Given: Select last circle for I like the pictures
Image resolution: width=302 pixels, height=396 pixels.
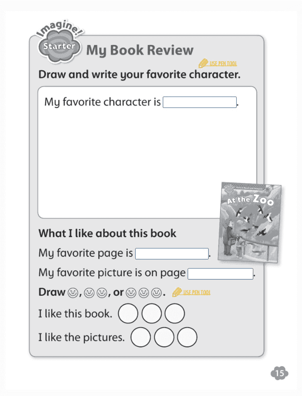Looking at the screenshot, I should pos(187,337).
